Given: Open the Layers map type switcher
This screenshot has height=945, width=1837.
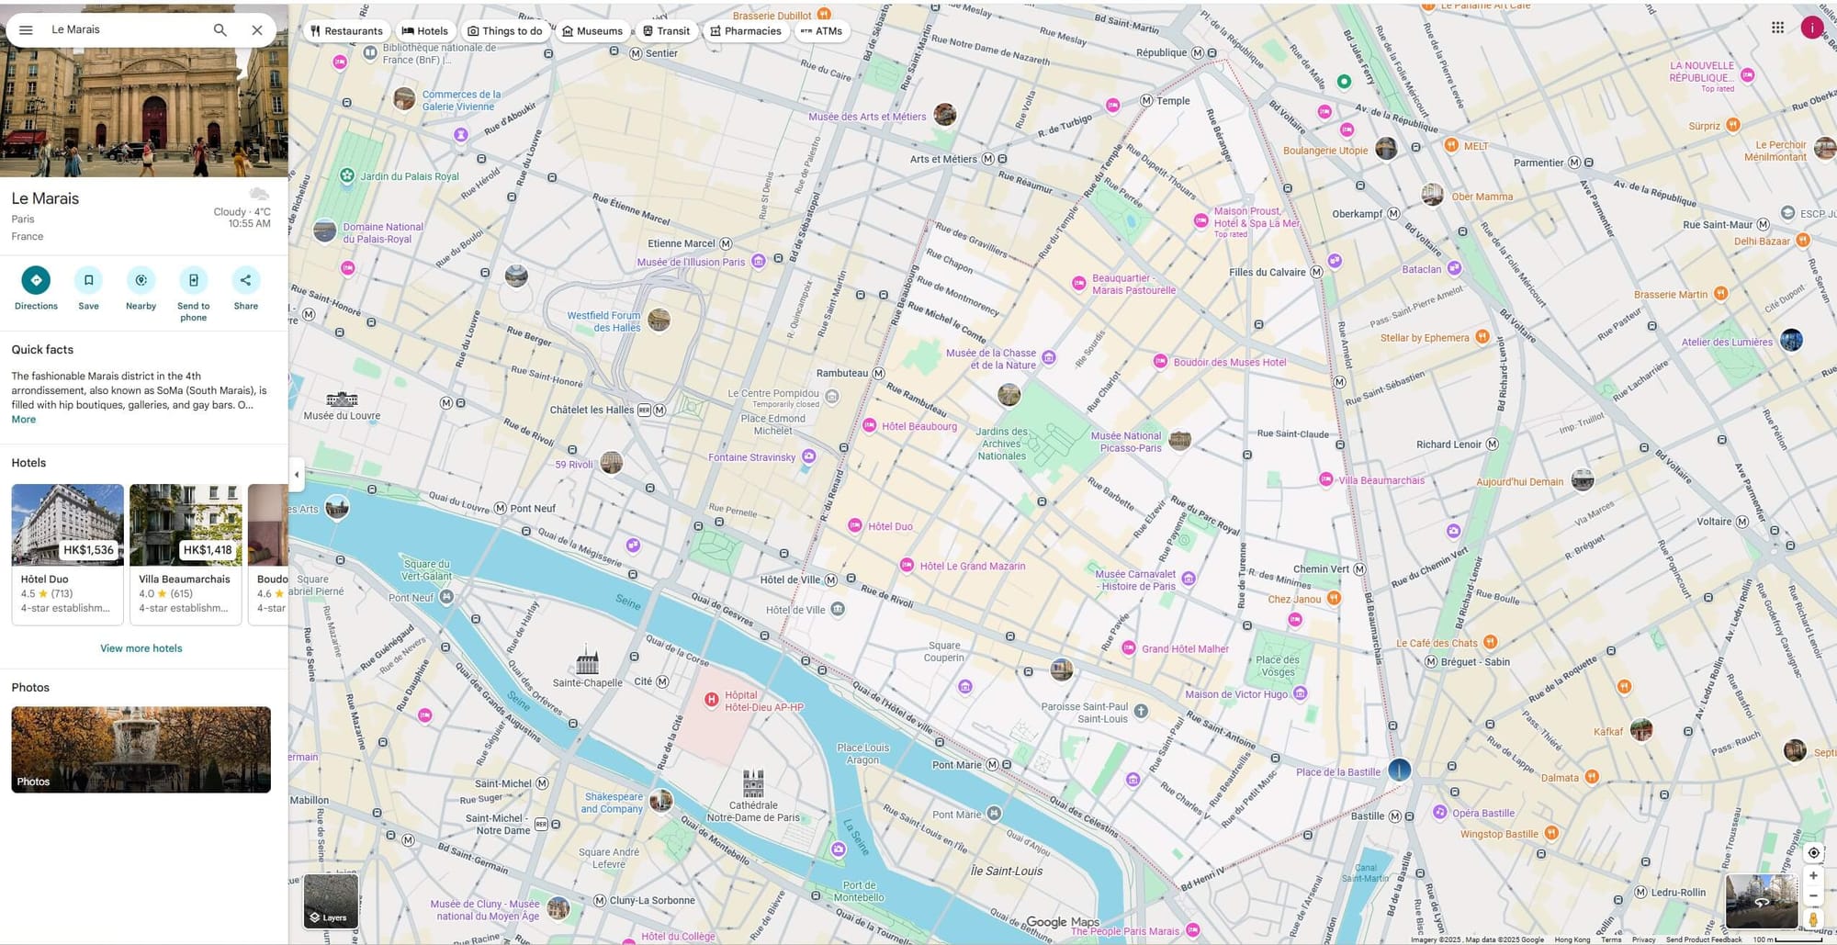Looking at the screenshot, I should [331, 901].
